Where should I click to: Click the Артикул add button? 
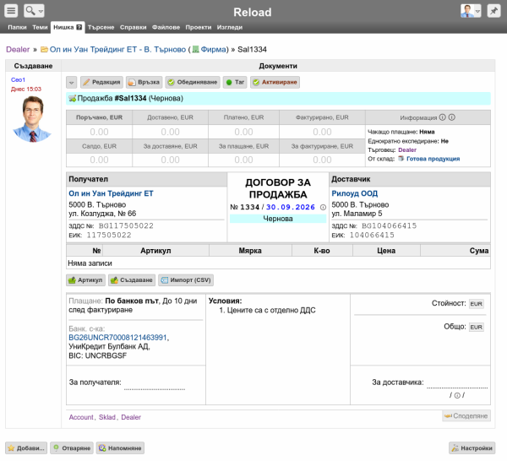point(85,280)
